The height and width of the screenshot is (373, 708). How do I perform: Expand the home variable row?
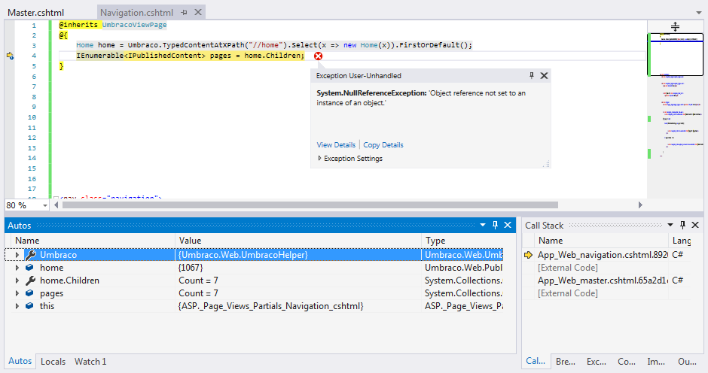[17, 268]
